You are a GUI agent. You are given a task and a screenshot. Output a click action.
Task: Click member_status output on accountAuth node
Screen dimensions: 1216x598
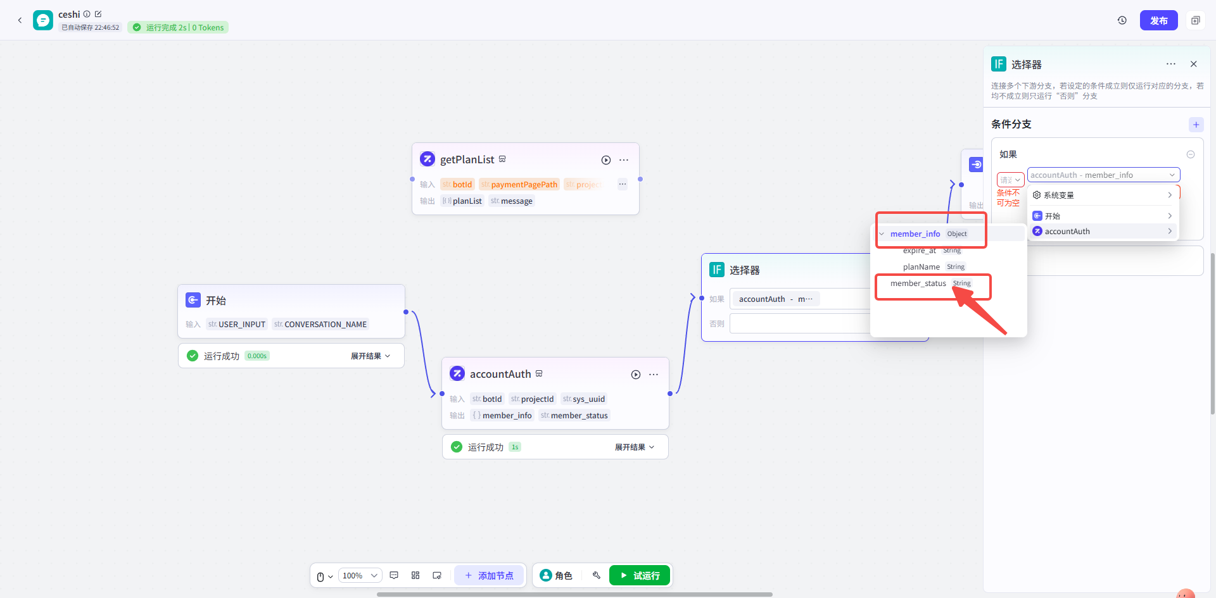574,415
